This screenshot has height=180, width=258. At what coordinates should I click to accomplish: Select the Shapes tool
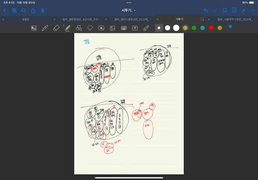coord(79,28)
